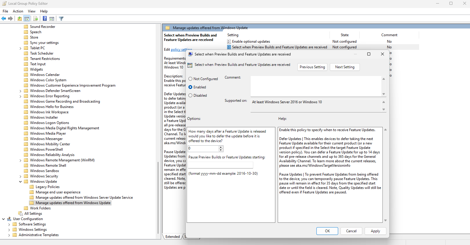
Task: Click the deferral days number field
Action: 203,149
